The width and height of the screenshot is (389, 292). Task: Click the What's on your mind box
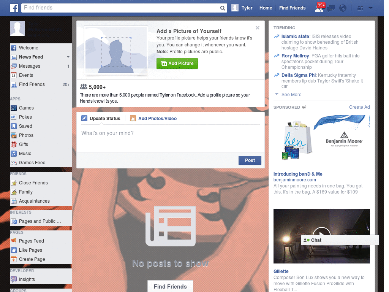(x=171, y=138)
